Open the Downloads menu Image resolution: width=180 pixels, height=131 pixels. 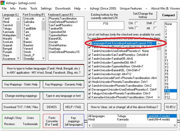point(63,9)
